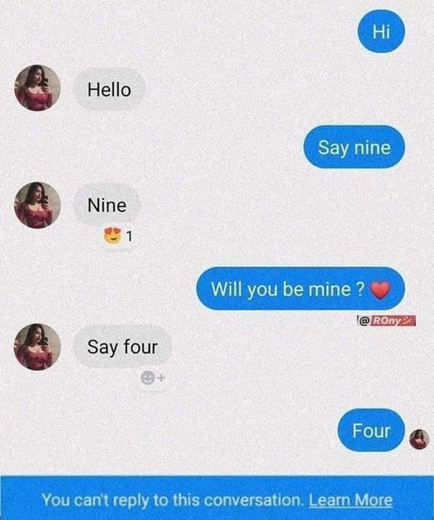Select the 'Hi' message bubble
This screenshot has width=434, height=520.
coord(381,32)
